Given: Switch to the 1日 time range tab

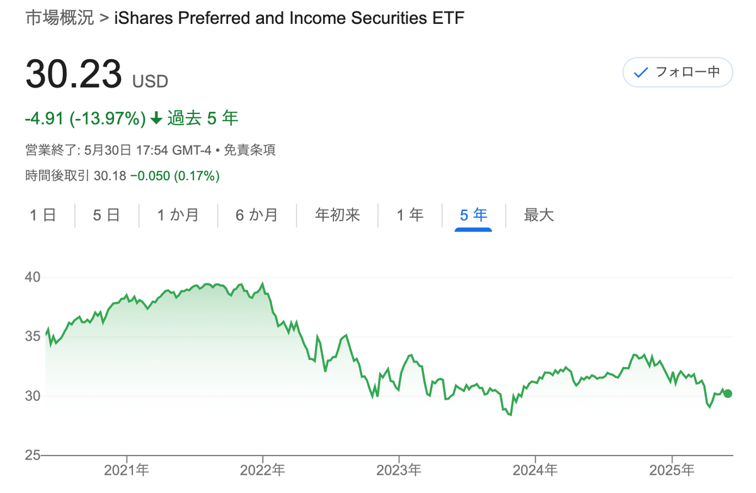Looking at the screenshot, I should (43, 215).
